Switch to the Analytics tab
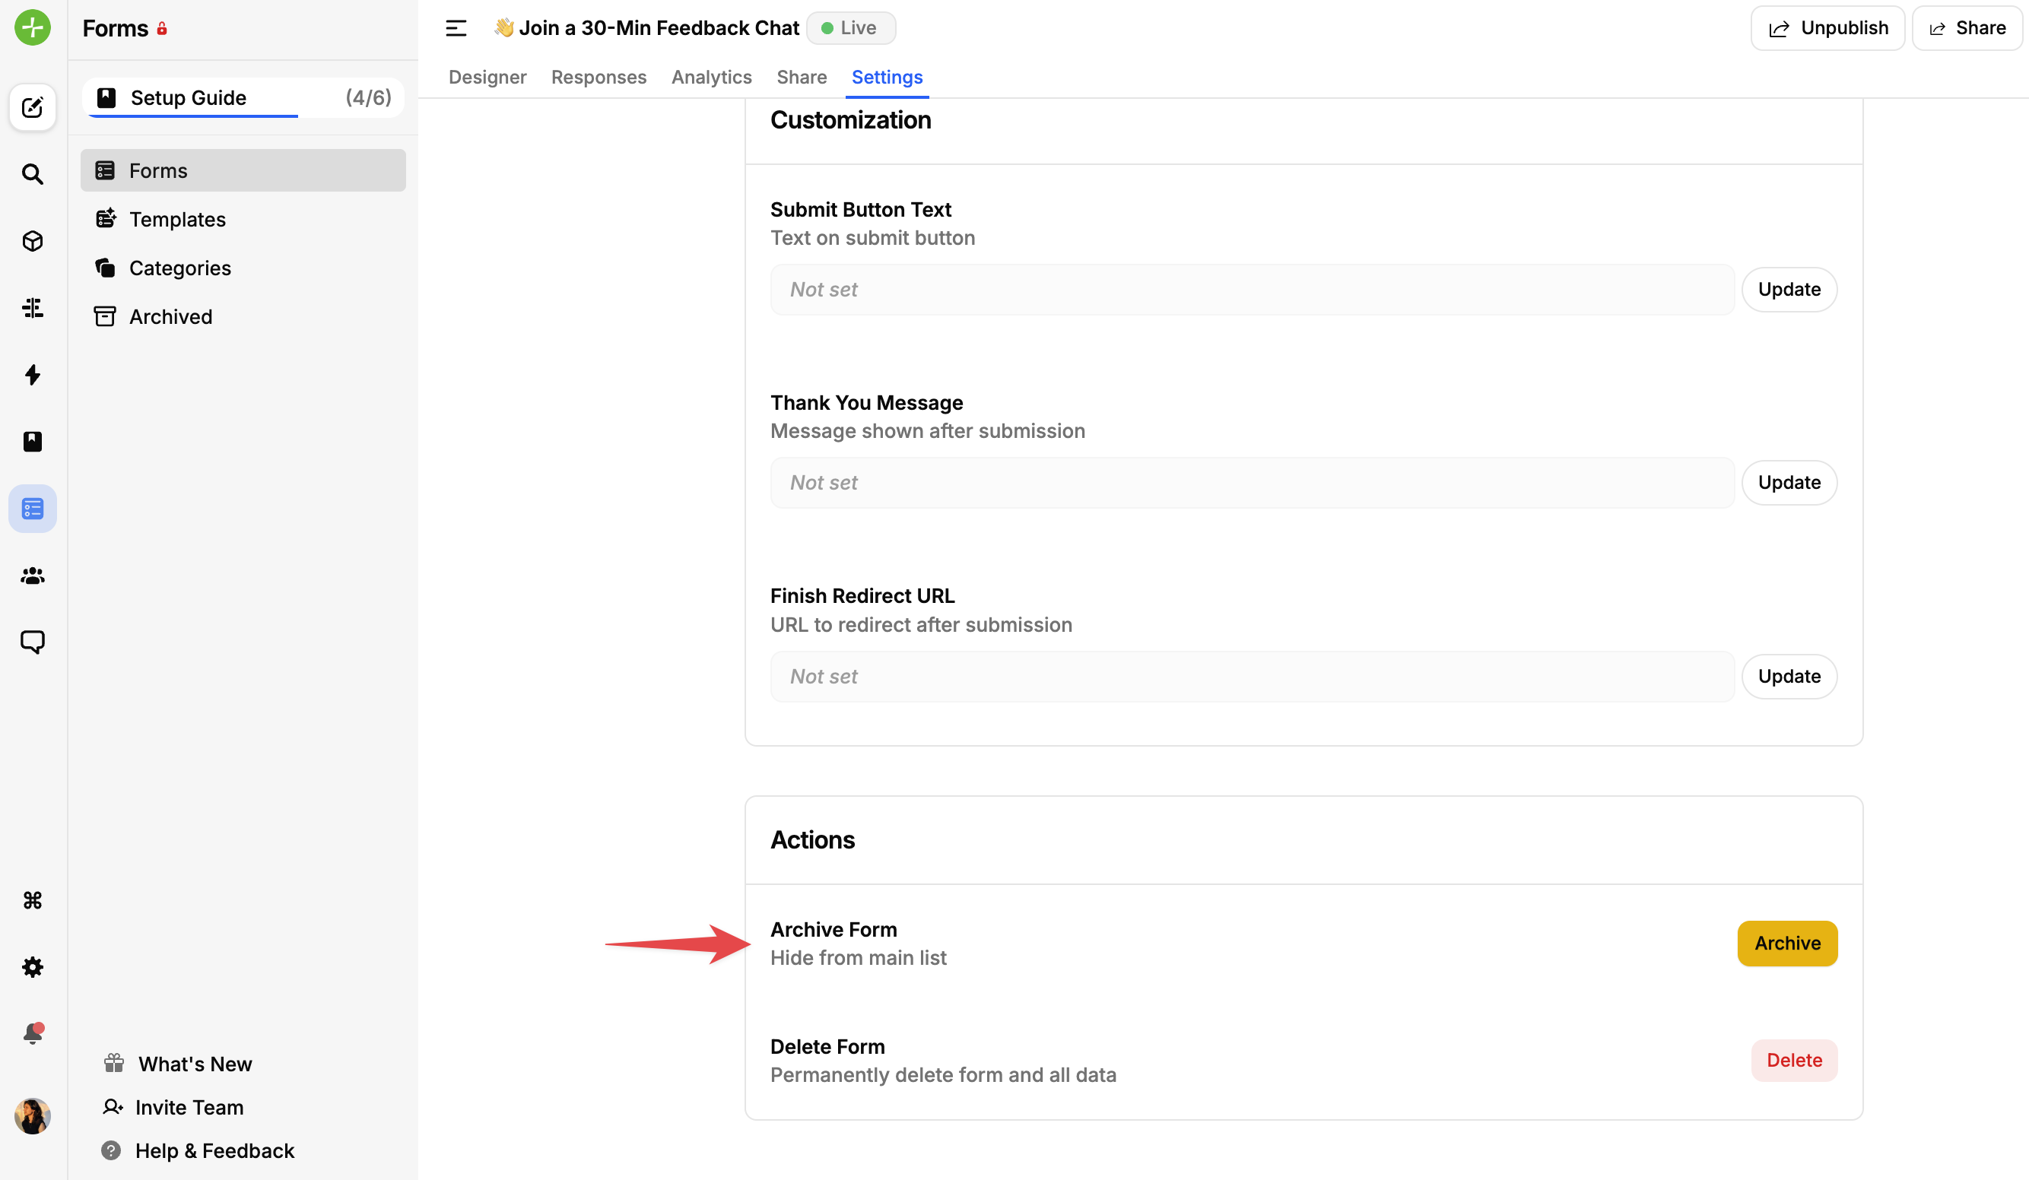 (x=712, y=78)
